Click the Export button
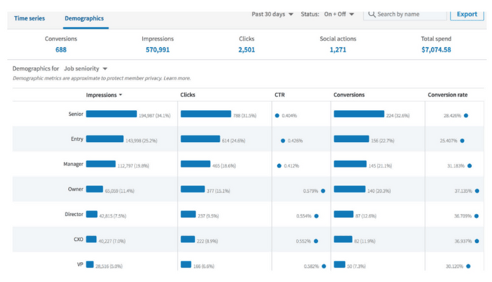492x282 pixels. pos(467,14)
